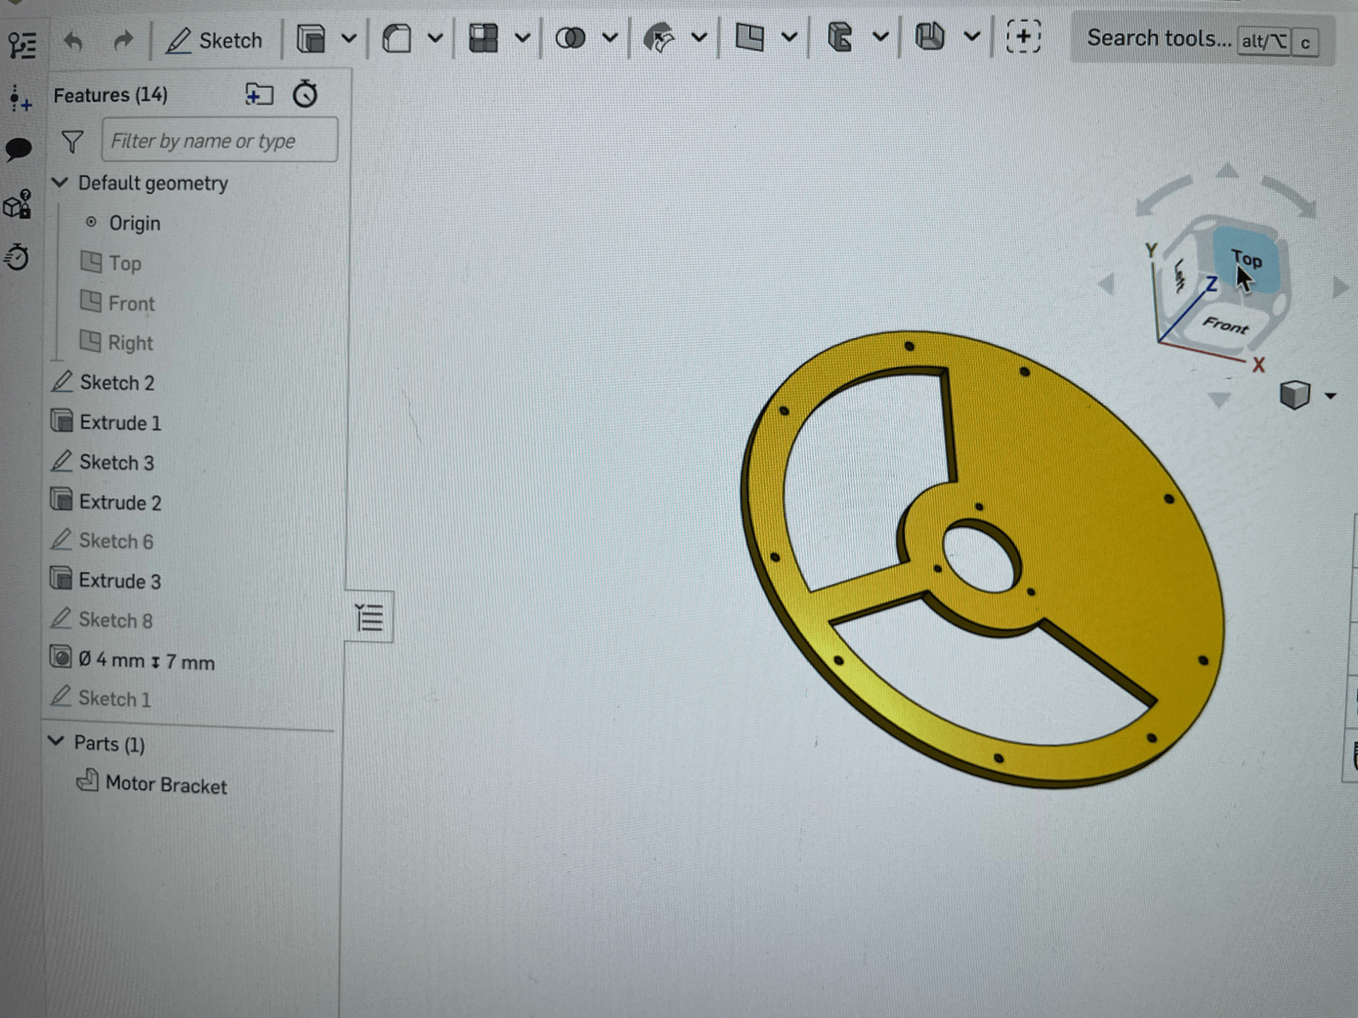Collapse the Parts (1) section
The width and height of the screenshot is (1358, 1018).
(x=57, y=742)
